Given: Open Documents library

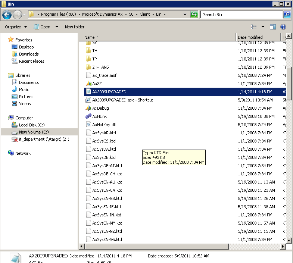Looking at the screenshot, I should tap(29, 82).
